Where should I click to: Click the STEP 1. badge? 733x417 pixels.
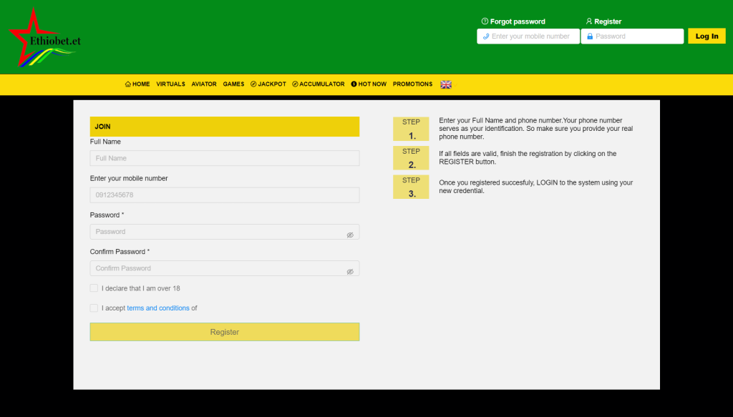click(x=411, y=129)
